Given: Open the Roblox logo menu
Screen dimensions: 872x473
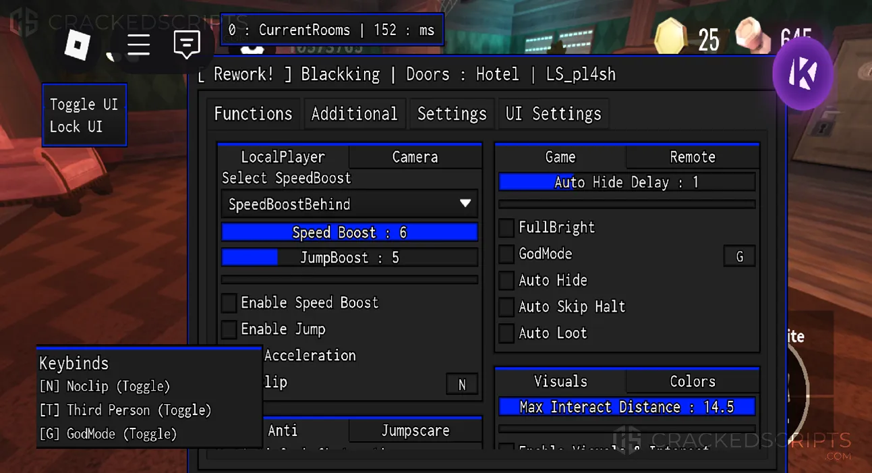Looking at the screenshot, I should coord(77,45).
